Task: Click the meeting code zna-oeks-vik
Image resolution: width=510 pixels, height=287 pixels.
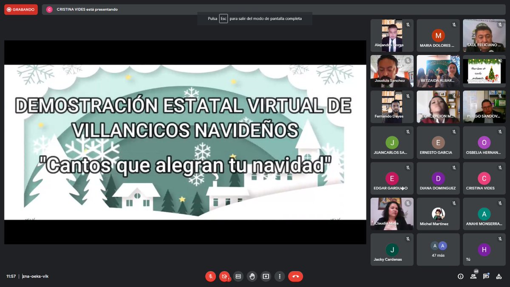Action: click(x=36, y=276)
